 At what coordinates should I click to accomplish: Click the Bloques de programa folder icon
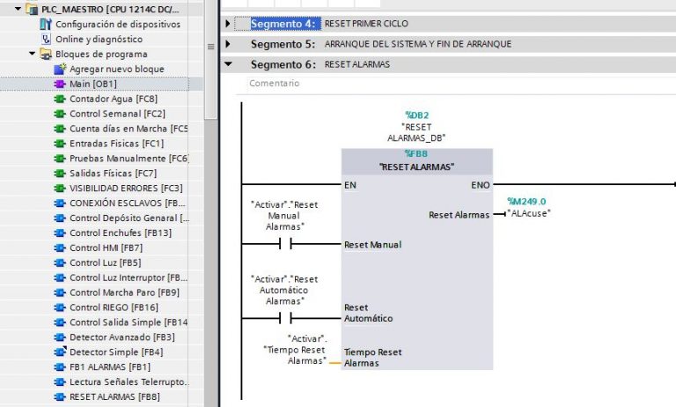click(47, 54)
